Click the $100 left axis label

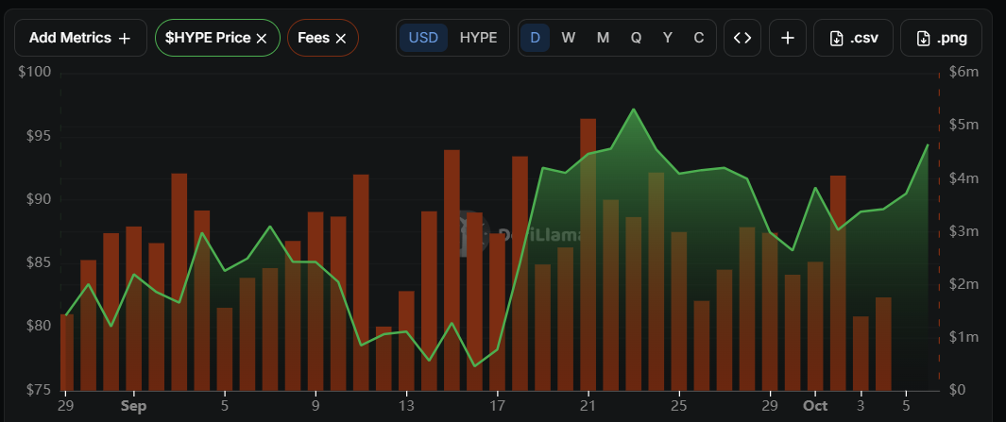pyautogui.click(x=35, y=73)
